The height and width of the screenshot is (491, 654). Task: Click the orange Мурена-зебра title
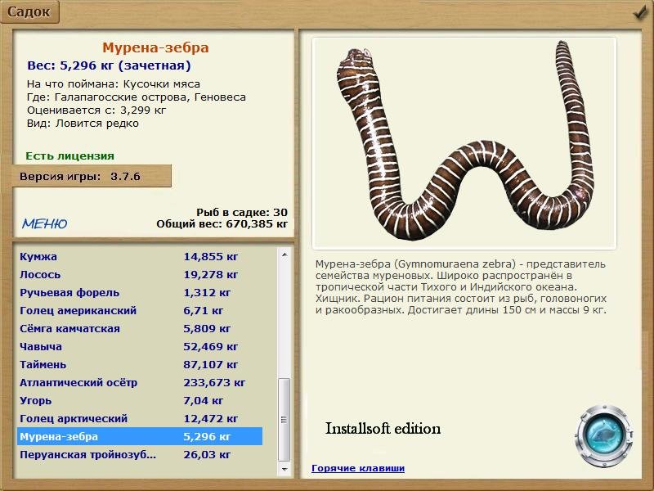pyautogui.click(x=155, y=47)
